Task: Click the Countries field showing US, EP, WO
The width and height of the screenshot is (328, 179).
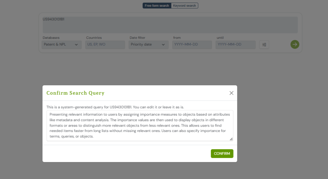Action: [x=105, y=44]
